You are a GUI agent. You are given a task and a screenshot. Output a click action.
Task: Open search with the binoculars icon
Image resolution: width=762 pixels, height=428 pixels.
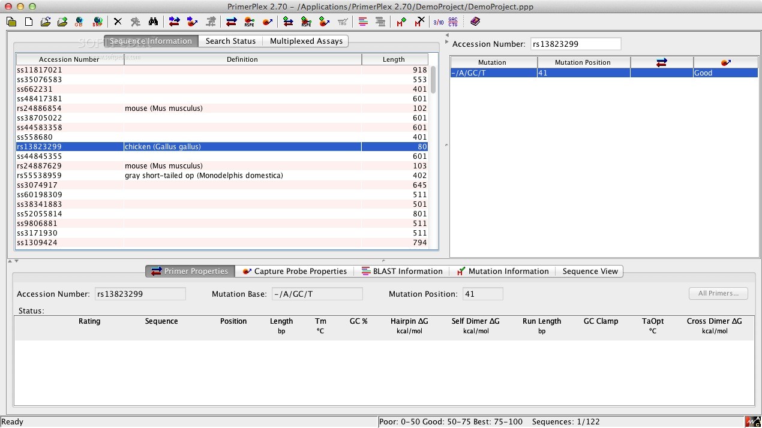153,22
